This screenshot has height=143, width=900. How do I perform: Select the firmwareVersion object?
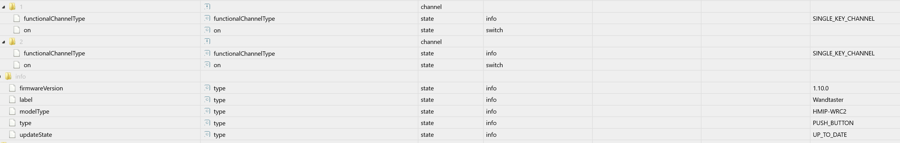(x=41, y=88)
